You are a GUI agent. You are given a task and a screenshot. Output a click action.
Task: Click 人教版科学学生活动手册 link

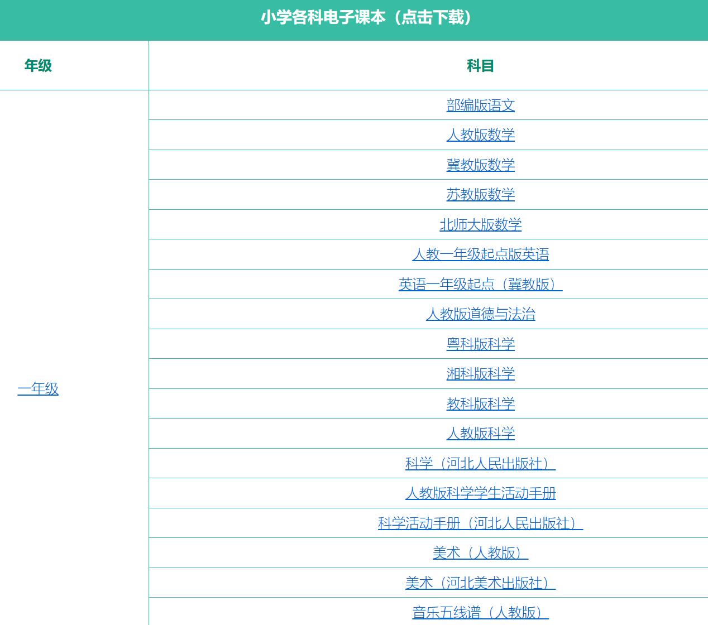(480, 493)
